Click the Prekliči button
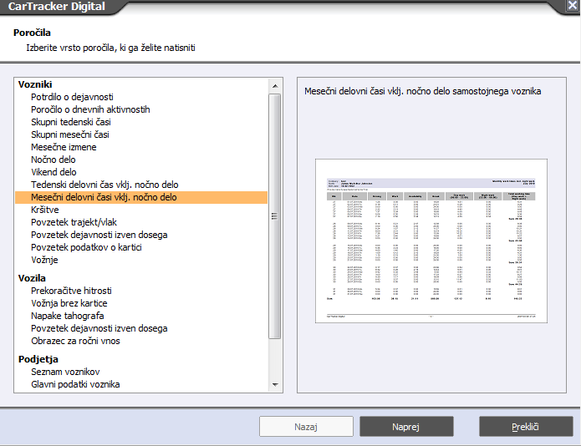Viewport: 581px width, 446px height. [x=526, y=427]
